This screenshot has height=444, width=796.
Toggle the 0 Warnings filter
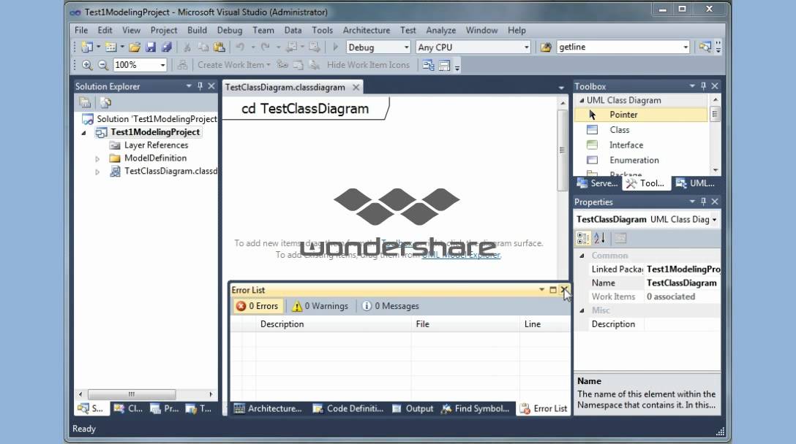pyautogui.click(x=320, y=306)
